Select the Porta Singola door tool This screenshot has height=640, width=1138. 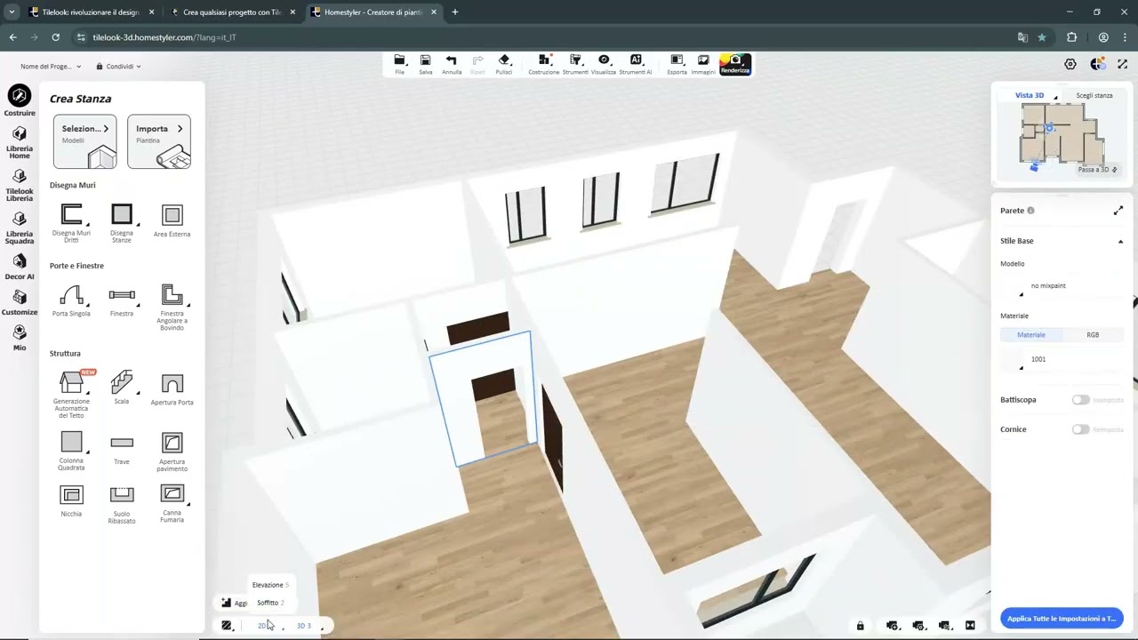coord(71,300)
